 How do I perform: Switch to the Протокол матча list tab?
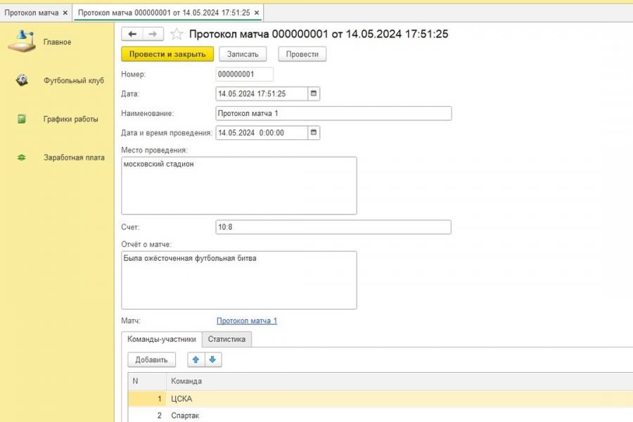[32, 13]
